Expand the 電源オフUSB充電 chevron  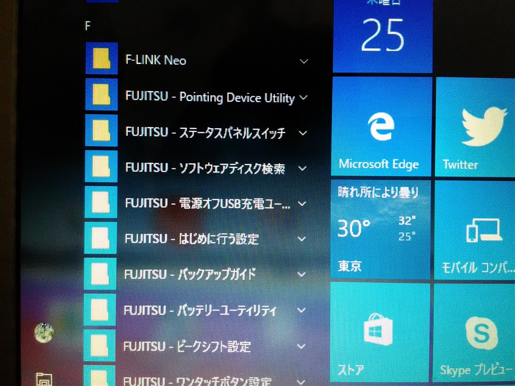(x=302, y=204)
